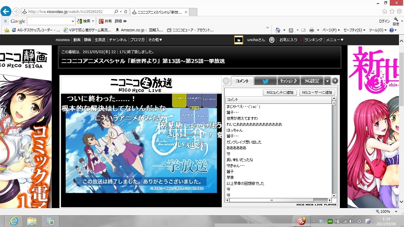The height and width of the screenshot is (227, 404).
Task: Open the セーフティ(S) menu
Action: tap(354, 30)
